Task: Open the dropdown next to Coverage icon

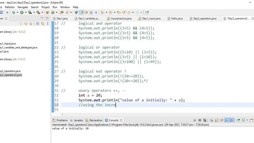Action: (x=34, y=12)
